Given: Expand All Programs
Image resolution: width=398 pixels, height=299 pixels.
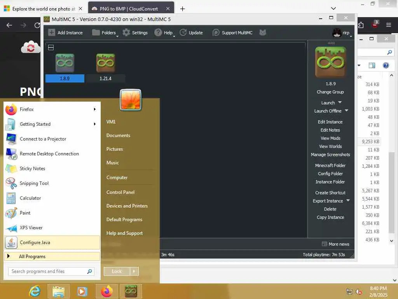Looking at the screenshot, I should coord(52,256).
